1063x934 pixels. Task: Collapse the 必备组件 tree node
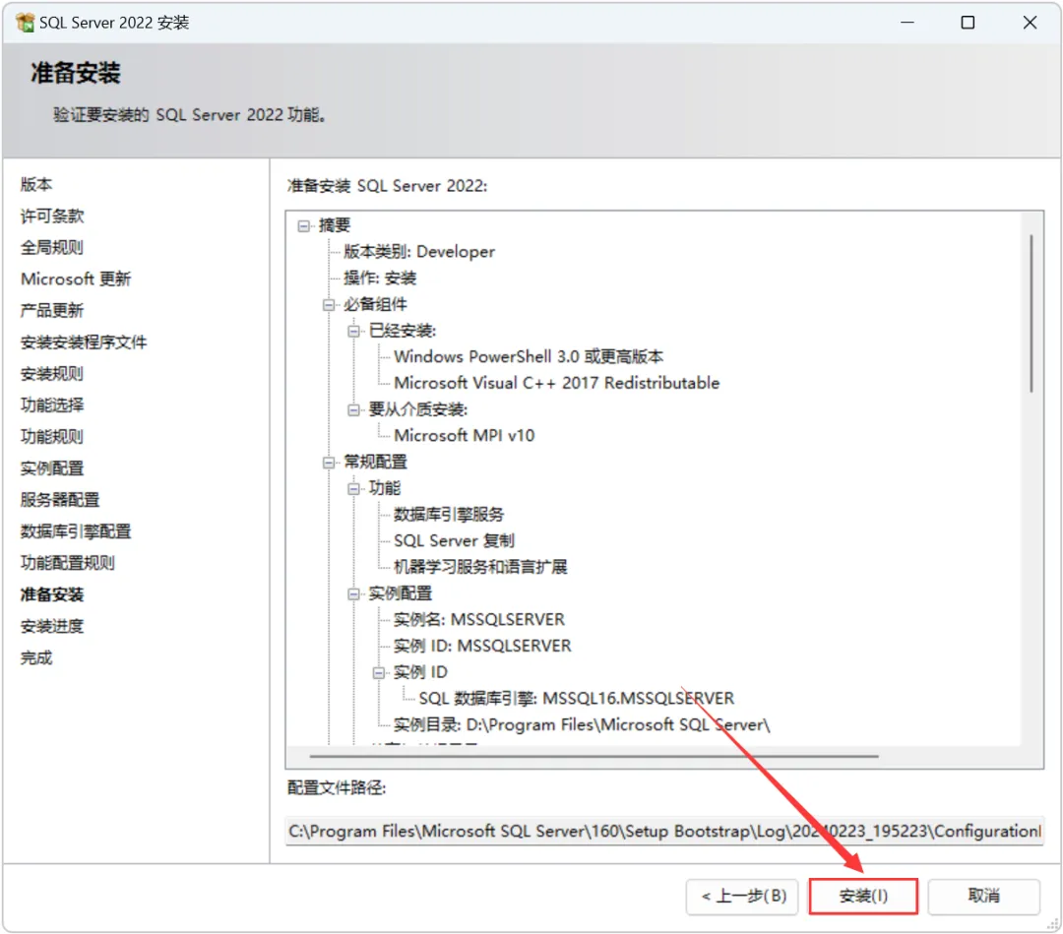coord(329,305)
